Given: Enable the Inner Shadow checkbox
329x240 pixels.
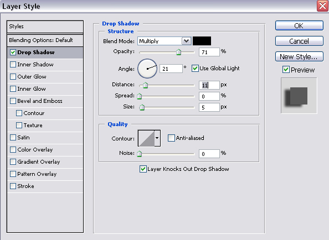Looking at the screenshot, I should [x=13, y=64].
